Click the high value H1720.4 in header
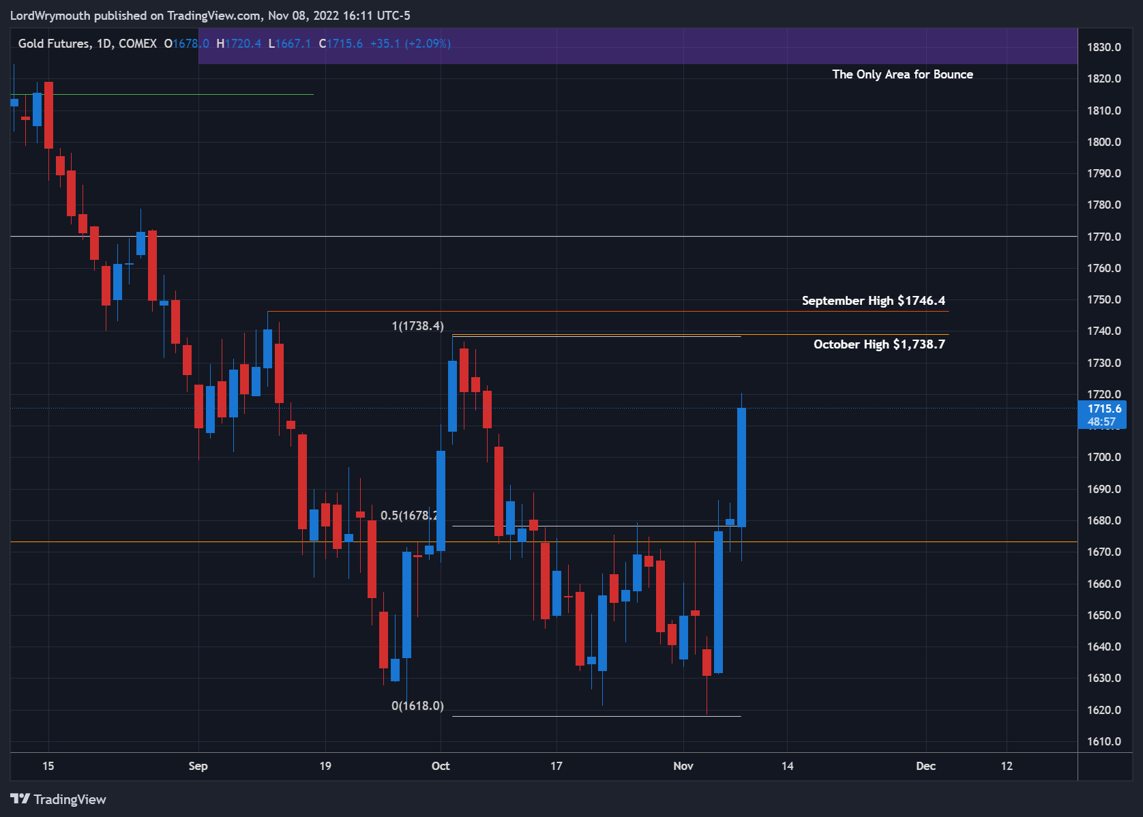This screenshot has height=817, width=1143. click(239, 44)
